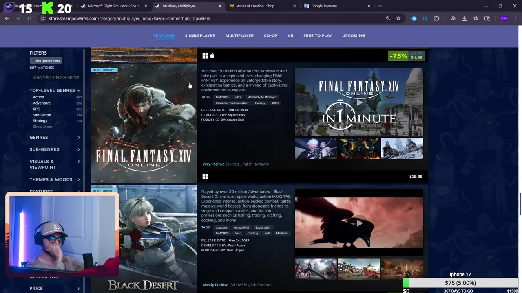
Task: Click the browser address bar URL
Action: (129, 18)
